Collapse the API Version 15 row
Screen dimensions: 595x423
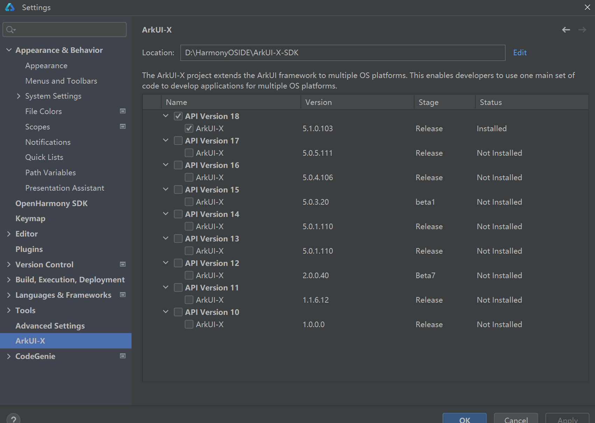pos(166,189)
